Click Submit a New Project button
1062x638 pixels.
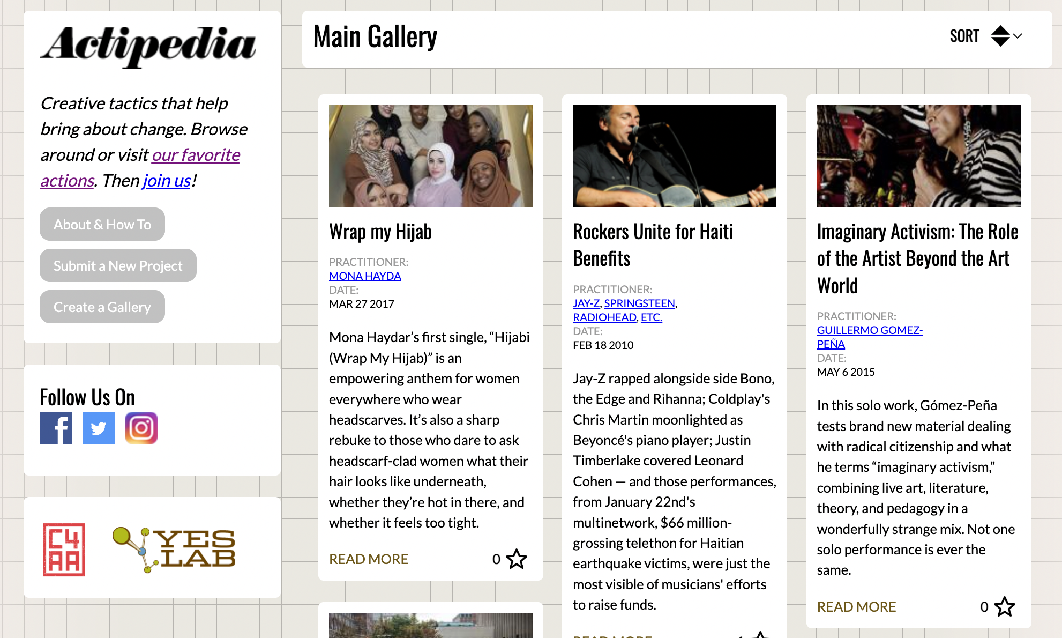point(118,265)
